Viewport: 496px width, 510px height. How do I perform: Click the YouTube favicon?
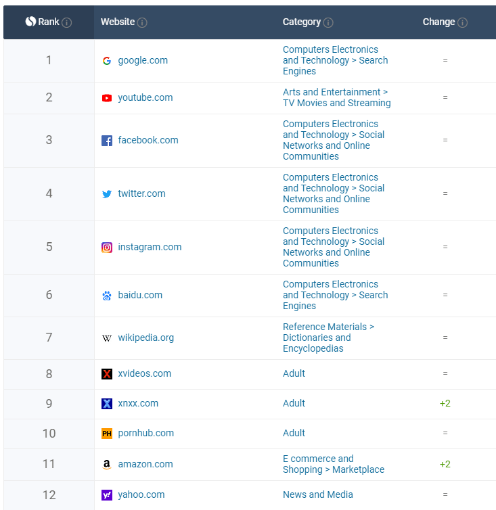pyautogui.click(x=107, y=98)
